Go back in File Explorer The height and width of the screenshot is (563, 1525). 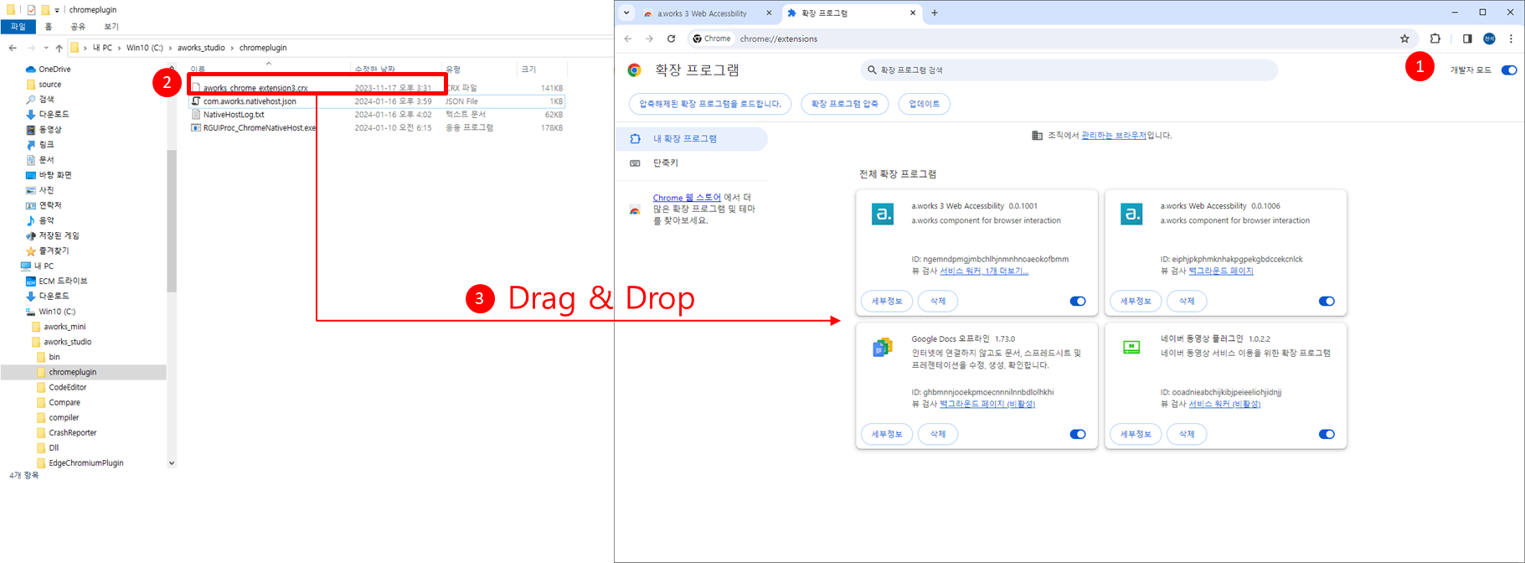coord(13,48)
